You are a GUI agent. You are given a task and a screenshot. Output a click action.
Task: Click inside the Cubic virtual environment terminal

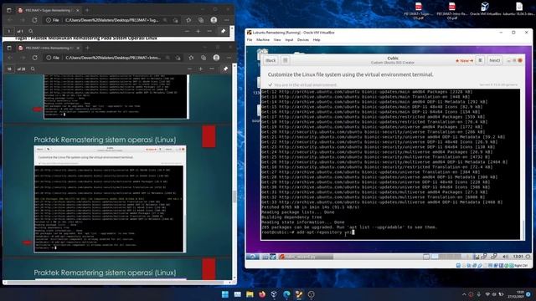(x=390, y=164)
